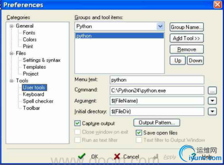This screenshot has width=224, height=165.
Task: Move the tool Down
Action: pos(195,61)
